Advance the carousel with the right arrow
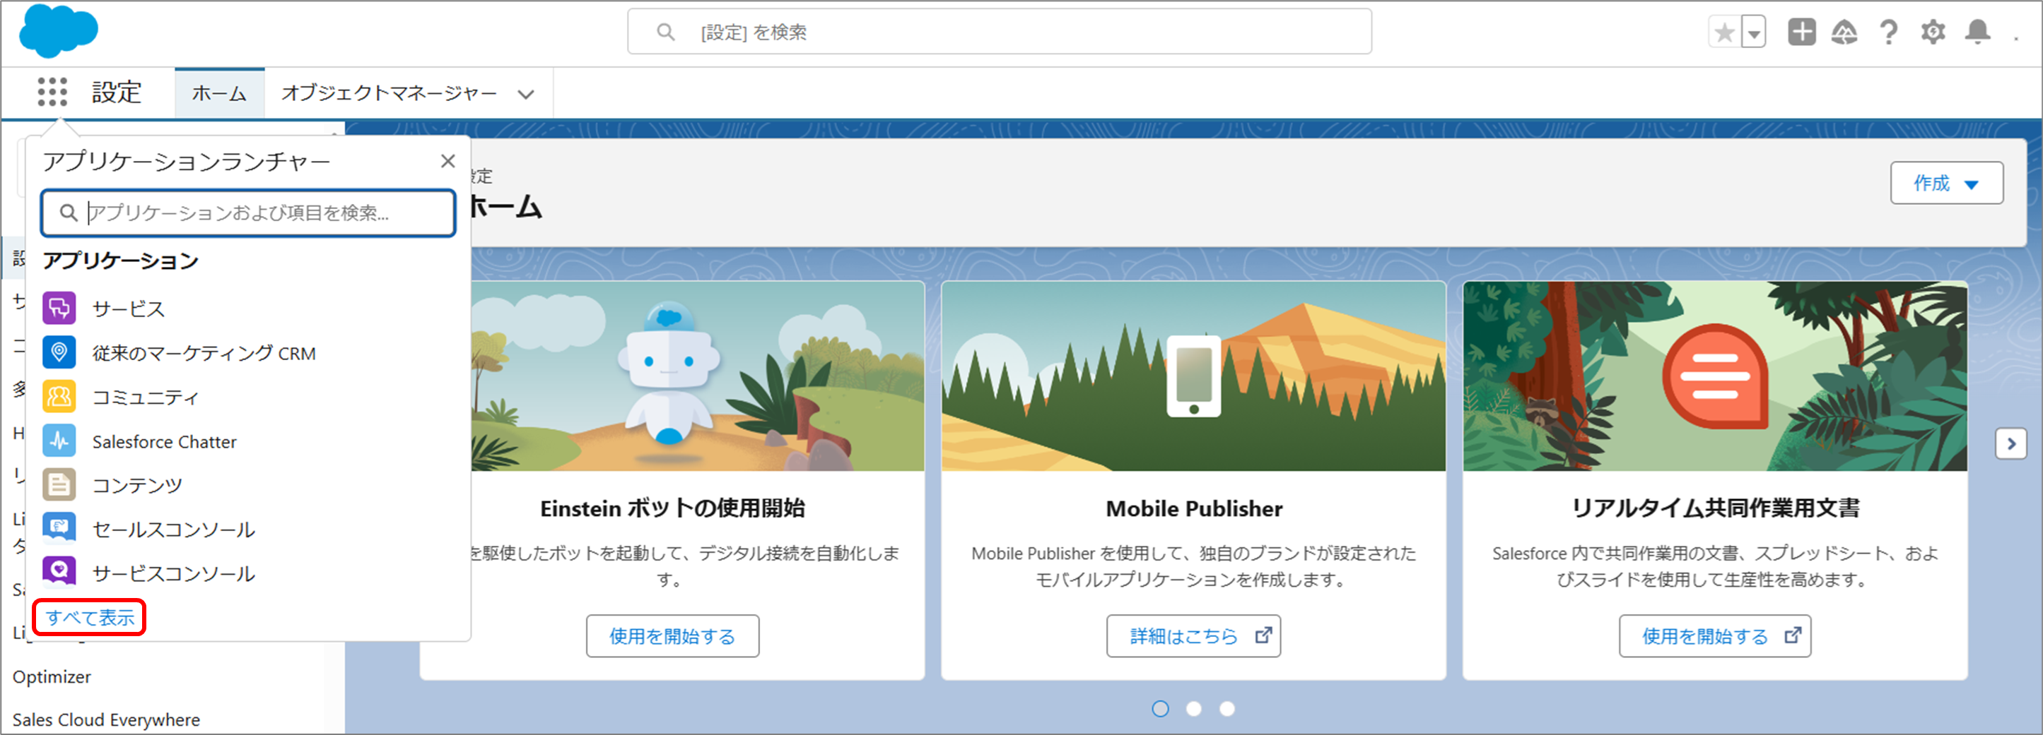The width and height of the screenshot is (2043, 735). (x=2010, y=443)
